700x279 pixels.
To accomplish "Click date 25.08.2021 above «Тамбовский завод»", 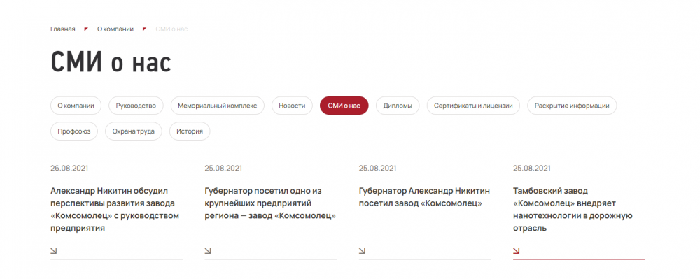I will (x=532, y=169).
